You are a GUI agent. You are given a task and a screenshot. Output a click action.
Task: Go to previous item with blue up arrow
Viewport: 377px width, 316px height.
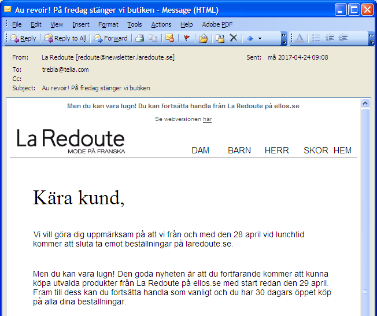point(250,38)
